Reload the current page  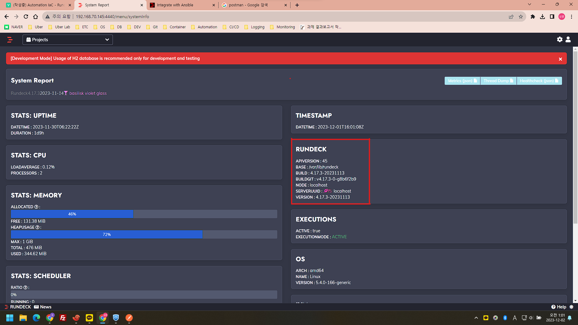coord(26,17)
